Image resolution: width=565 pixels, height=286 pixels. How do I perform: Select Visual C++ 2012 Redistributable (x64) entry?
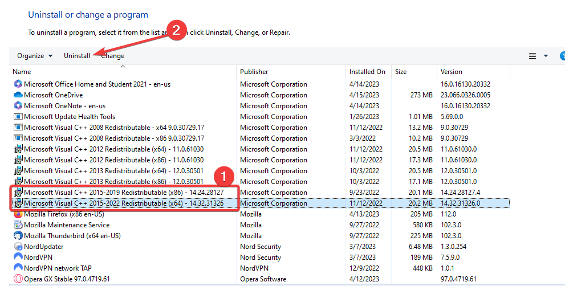114,149
